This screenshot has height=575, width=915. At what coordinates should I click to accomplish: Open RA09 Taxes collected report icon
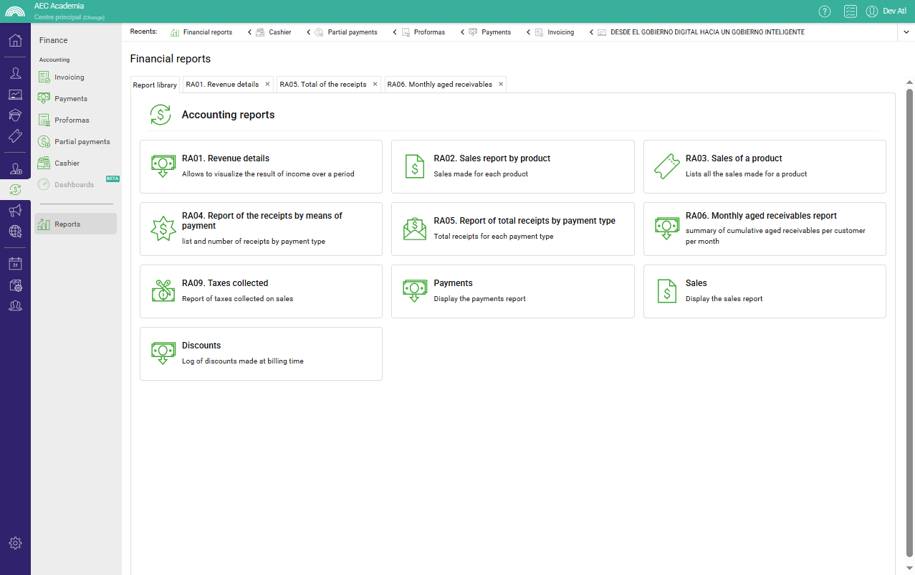(163, 291)
